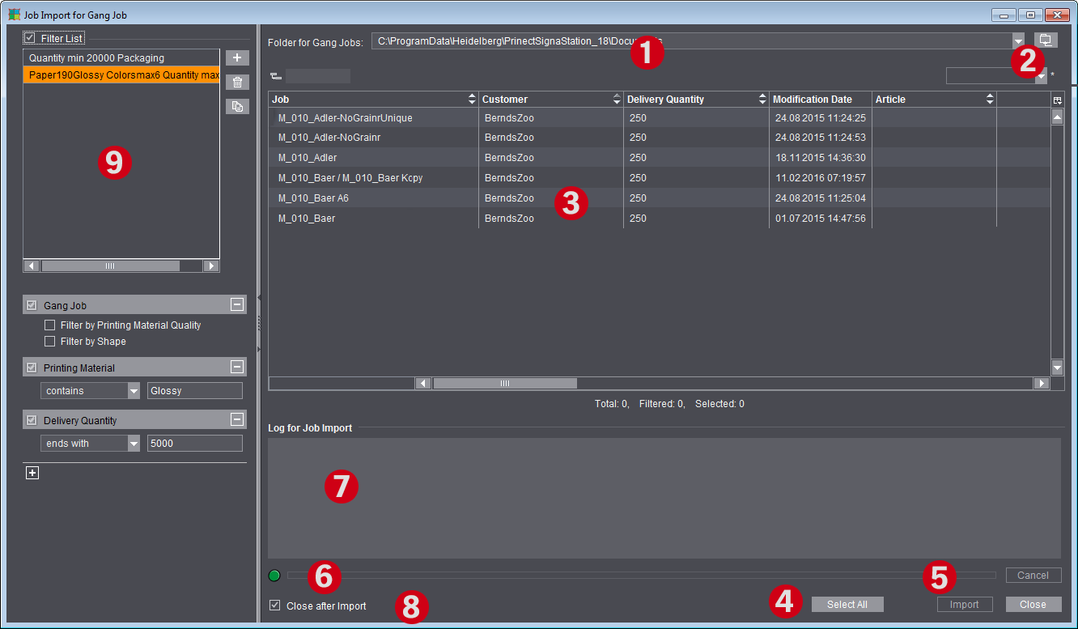Click the job table horizontal scrollbar thumb

[505, 384]
